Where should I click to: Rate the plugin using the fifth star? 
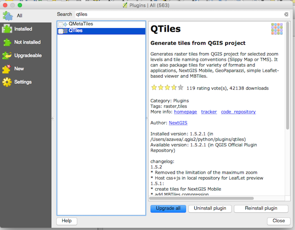(180, 88)
